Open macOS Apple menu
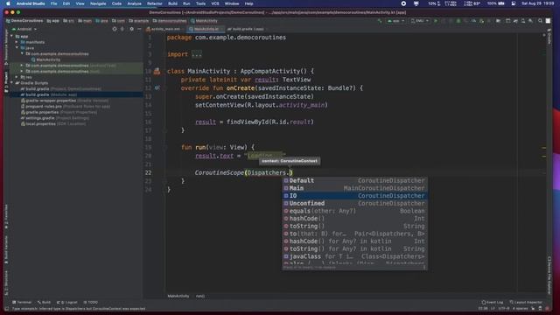 click(x=8, y=3)
